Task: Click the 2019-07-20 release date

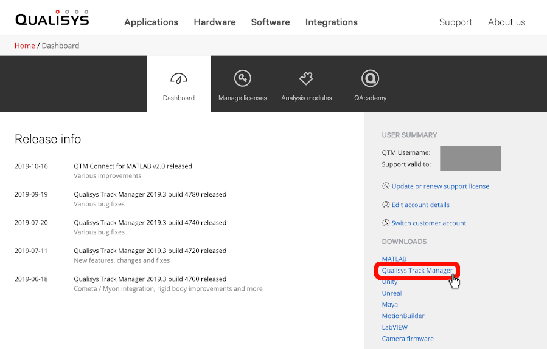Action: 31,222
